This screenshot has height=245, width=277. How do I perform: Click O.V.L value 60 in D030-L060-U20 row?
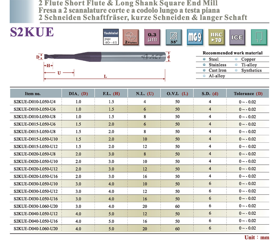pyautogui.click(x=177, y=206)
